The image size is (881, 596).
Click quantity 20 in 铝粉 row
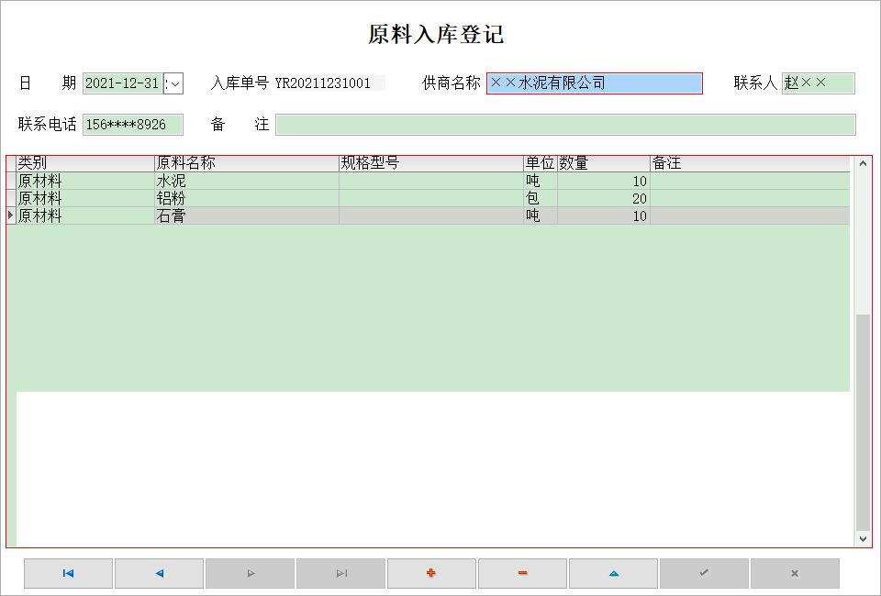coord(604,198)
